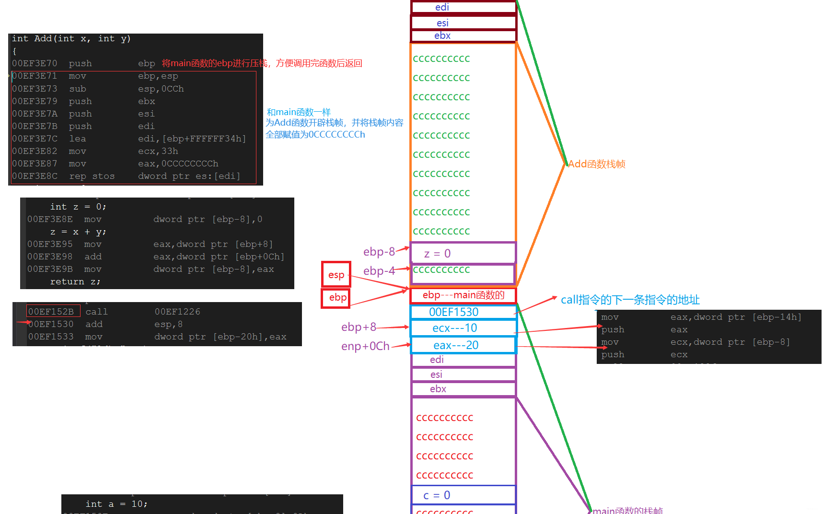Click the blue note "全部赋值为0CCCCCCCCh"

(x=315, y=135)
